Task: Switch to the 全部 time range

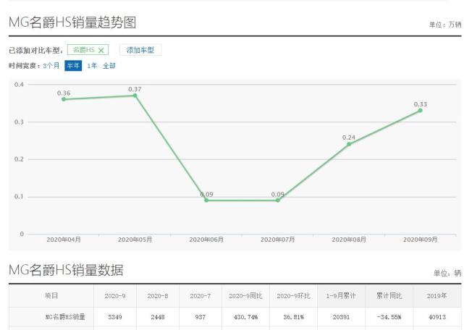Action: pos(109,66)
